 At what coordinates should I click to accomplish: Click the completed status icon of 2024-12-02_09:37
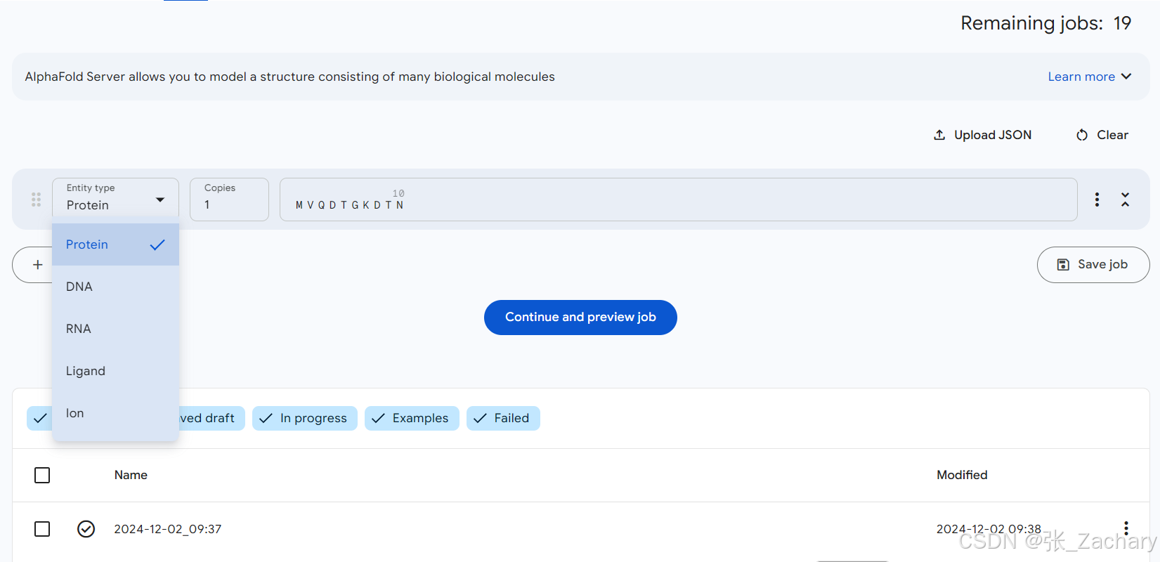click(86, 529)
